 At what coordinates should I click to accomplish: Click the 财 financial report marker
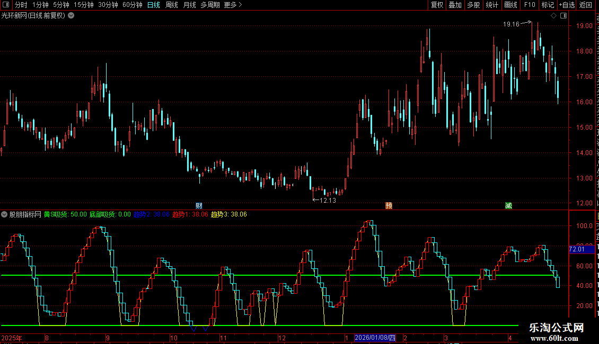(199, 206)
